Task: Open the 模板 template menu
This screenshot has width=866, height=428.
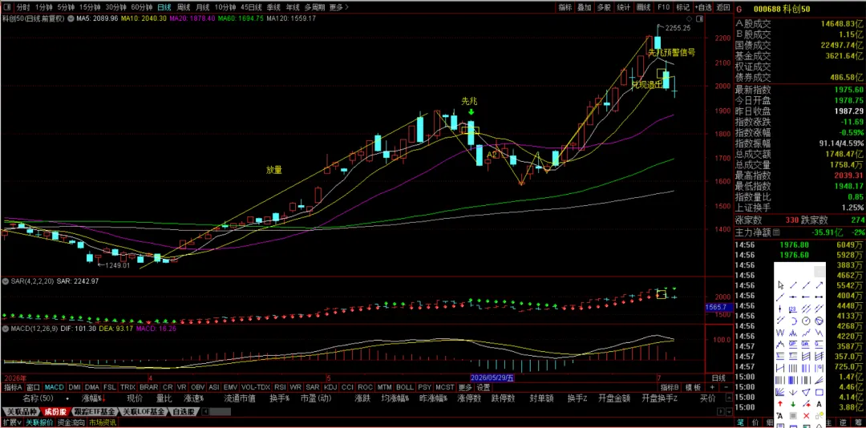Action: 693,387
